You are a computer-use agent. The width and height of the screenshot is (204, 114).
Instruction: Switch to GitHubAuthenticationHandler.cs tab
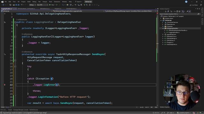pyautogui.click(x=26, y=9)
